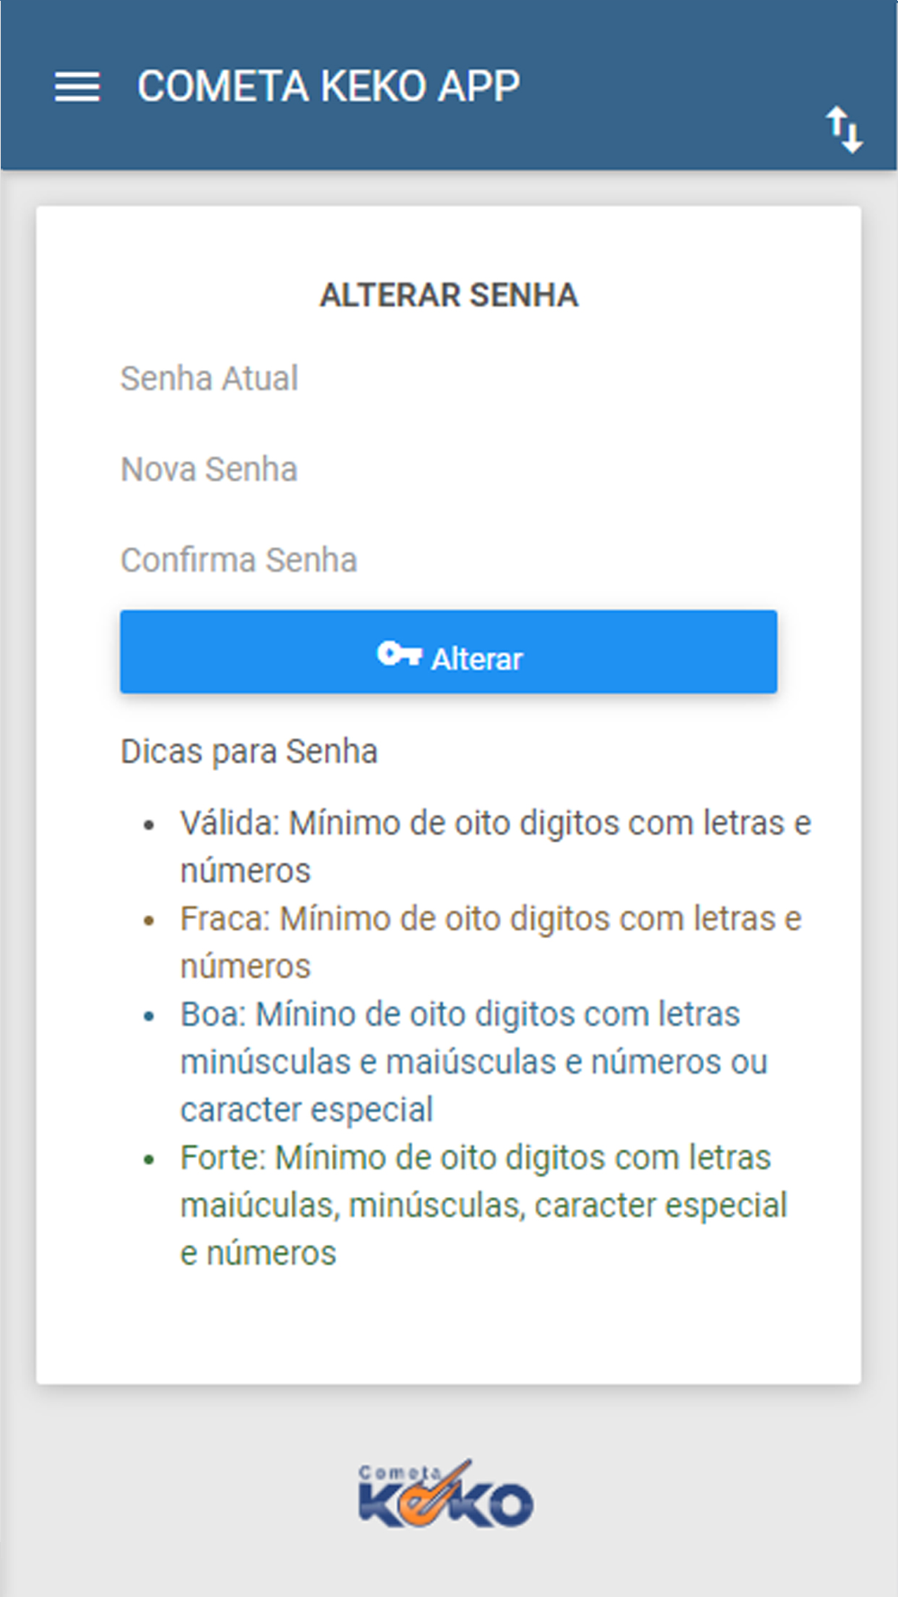The height and width of the screenshot is (1597, 898).
Task: Click the Fraca password tip line
Action: pos(491,942)
